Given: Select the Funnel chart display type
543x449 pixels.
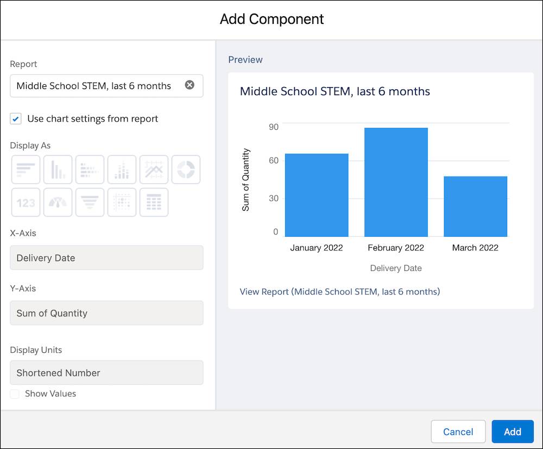Looking at the screenshot, I should click(x=90, y=202).
